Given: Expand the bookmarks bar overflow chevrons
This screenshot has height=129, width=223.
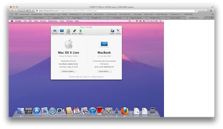Looking at the screenshot, I should click(213, 14).
